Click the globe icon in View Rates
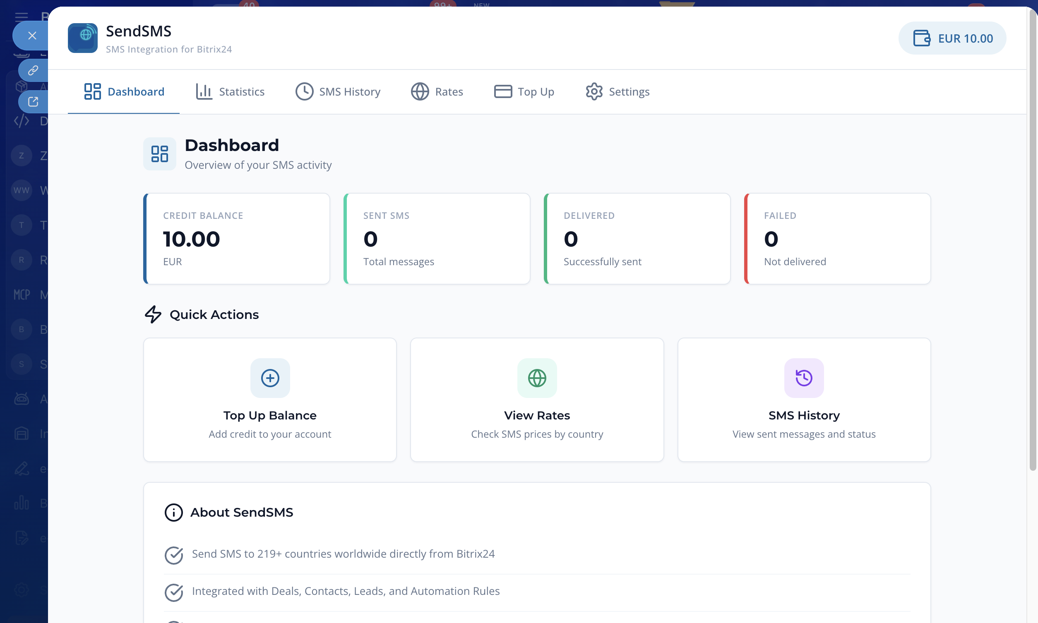The width and height of the screenshot is (1038, 623). 537,378
